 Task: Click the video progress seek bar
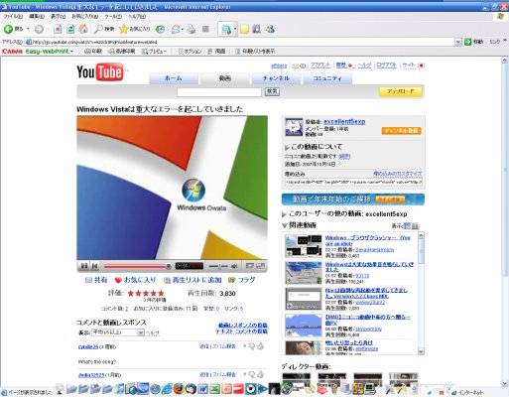pyautogui.click(x=137, y=266)
